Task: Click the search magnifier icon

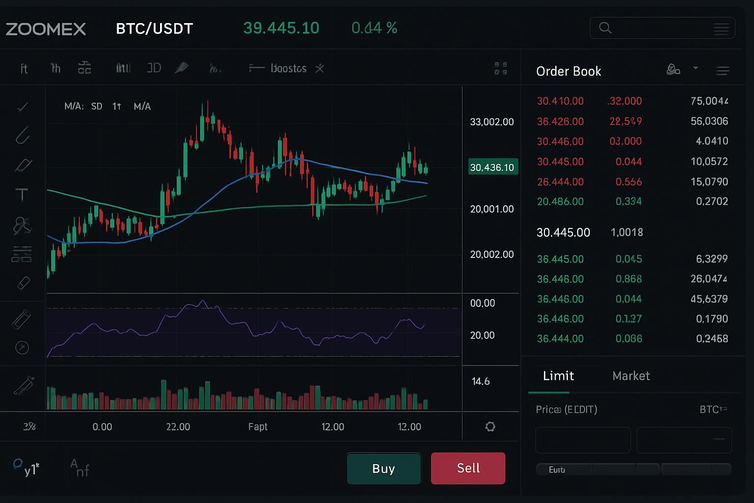Action: (605, 28)
